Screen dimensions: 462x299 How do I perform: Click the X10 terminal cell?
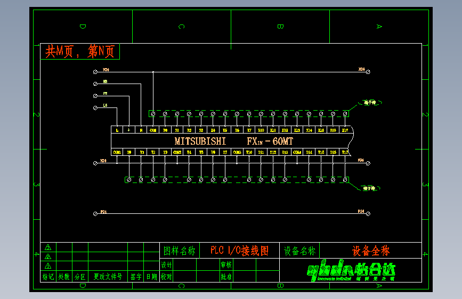tap(261, 130)
